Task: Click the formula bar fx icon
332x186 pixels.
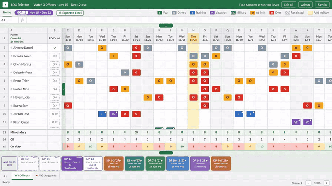Action: (22, 20)
